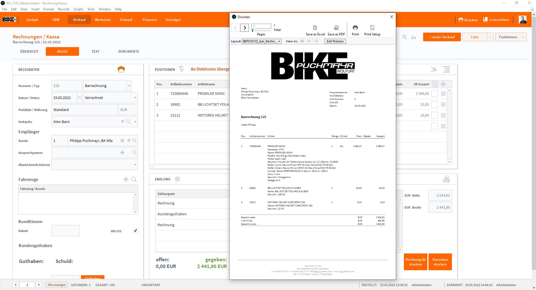Open the Records menu

(x=64, y=9)
